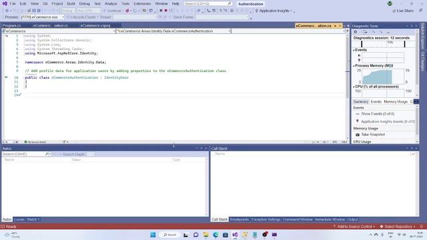Click Select Tools output icon in Diagnostic Tools
The width and height of the screenshot is (427, 240).
[x=365, y=32]
